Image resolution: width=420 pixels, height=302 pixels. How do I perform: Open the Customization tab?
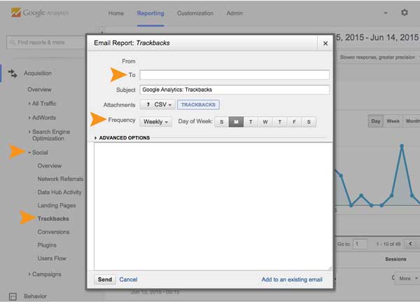[x=195, y=13]
